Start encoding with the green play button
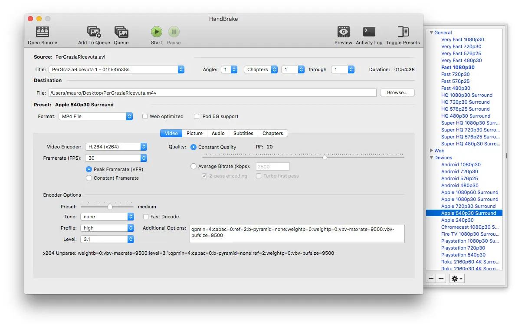The width and height of the screenshot is (515, 329). pyautogui.click(x=157, y=32)
